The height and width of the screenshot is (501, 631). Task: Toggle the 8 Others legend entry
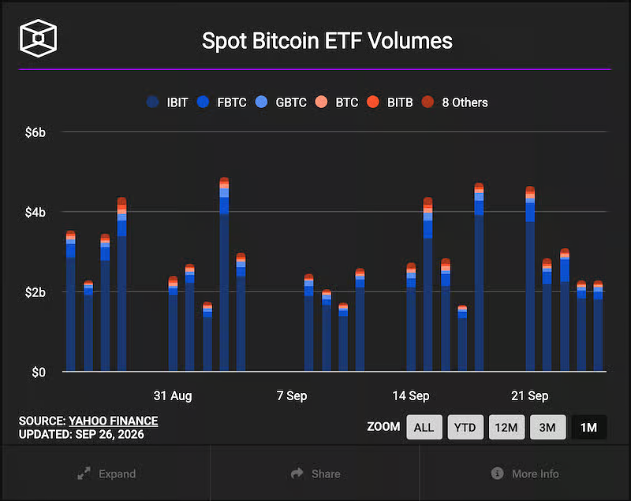(x=455, y=102)
